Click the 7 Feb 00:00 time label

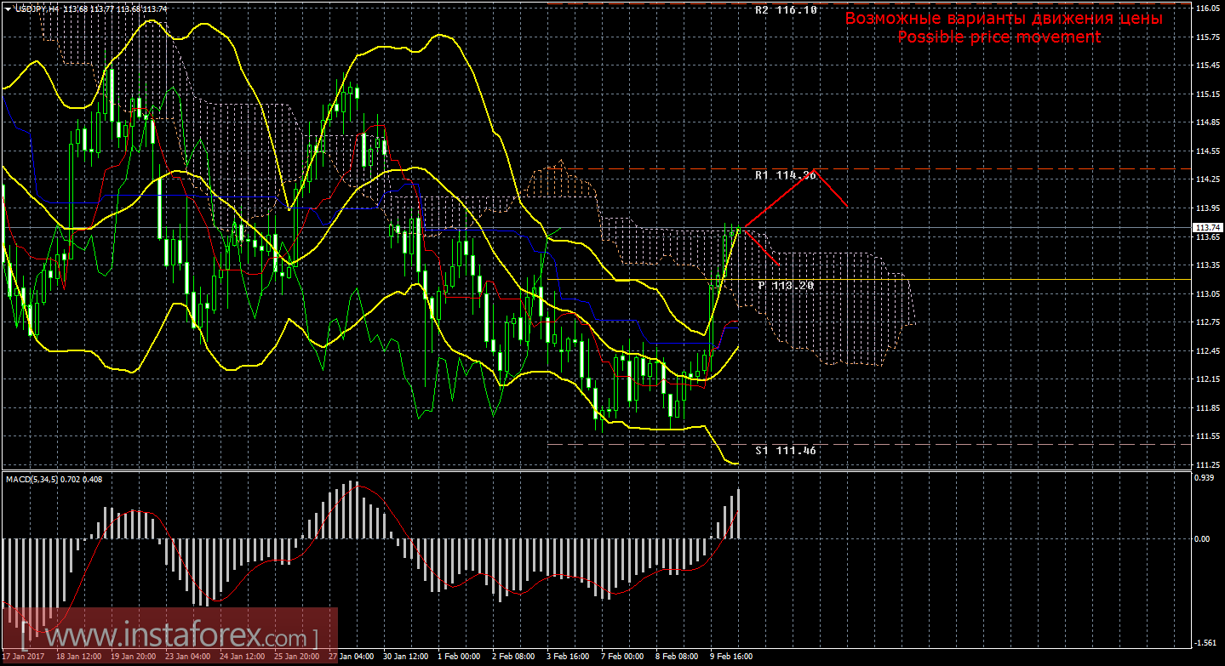click(x=623, y=657)
